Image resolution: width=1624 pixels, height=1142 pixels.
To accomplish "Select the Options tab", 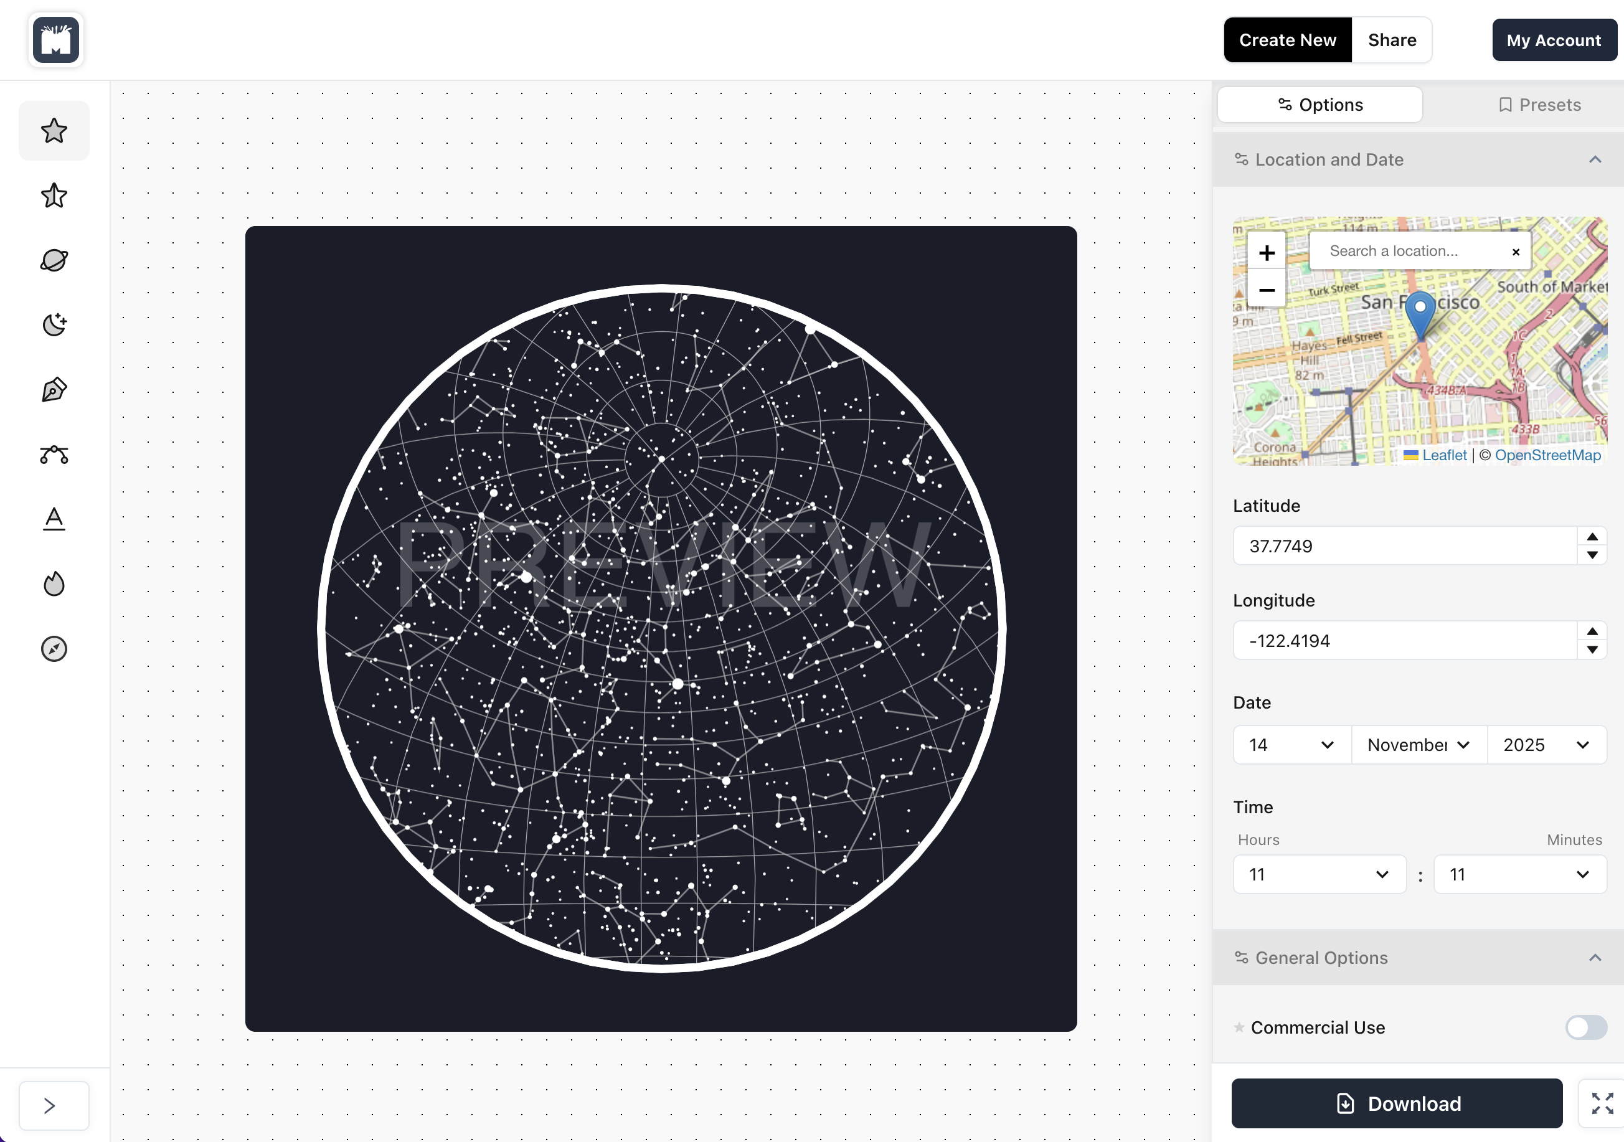I will (1319, 105).
